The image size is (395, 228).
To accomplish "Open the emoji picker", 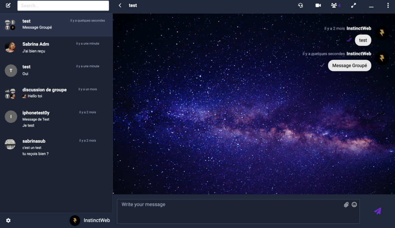I will [x=354, y=204].
